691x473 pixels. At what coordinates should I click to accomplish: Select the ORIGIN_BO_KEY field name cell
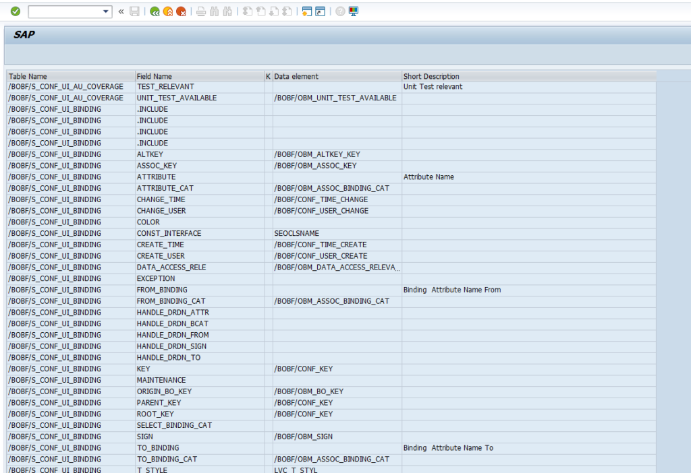[200, 391]
